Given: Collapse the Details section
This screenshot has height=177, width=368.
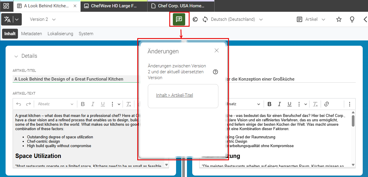Looking at the screenshot, I should pyautogui.click(x=16, y=56).
